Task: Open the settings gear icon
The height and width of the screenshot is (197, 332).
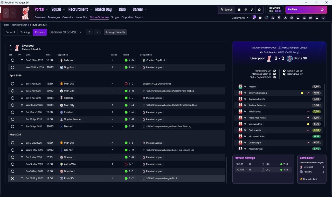Action: [x=259, y=10]
